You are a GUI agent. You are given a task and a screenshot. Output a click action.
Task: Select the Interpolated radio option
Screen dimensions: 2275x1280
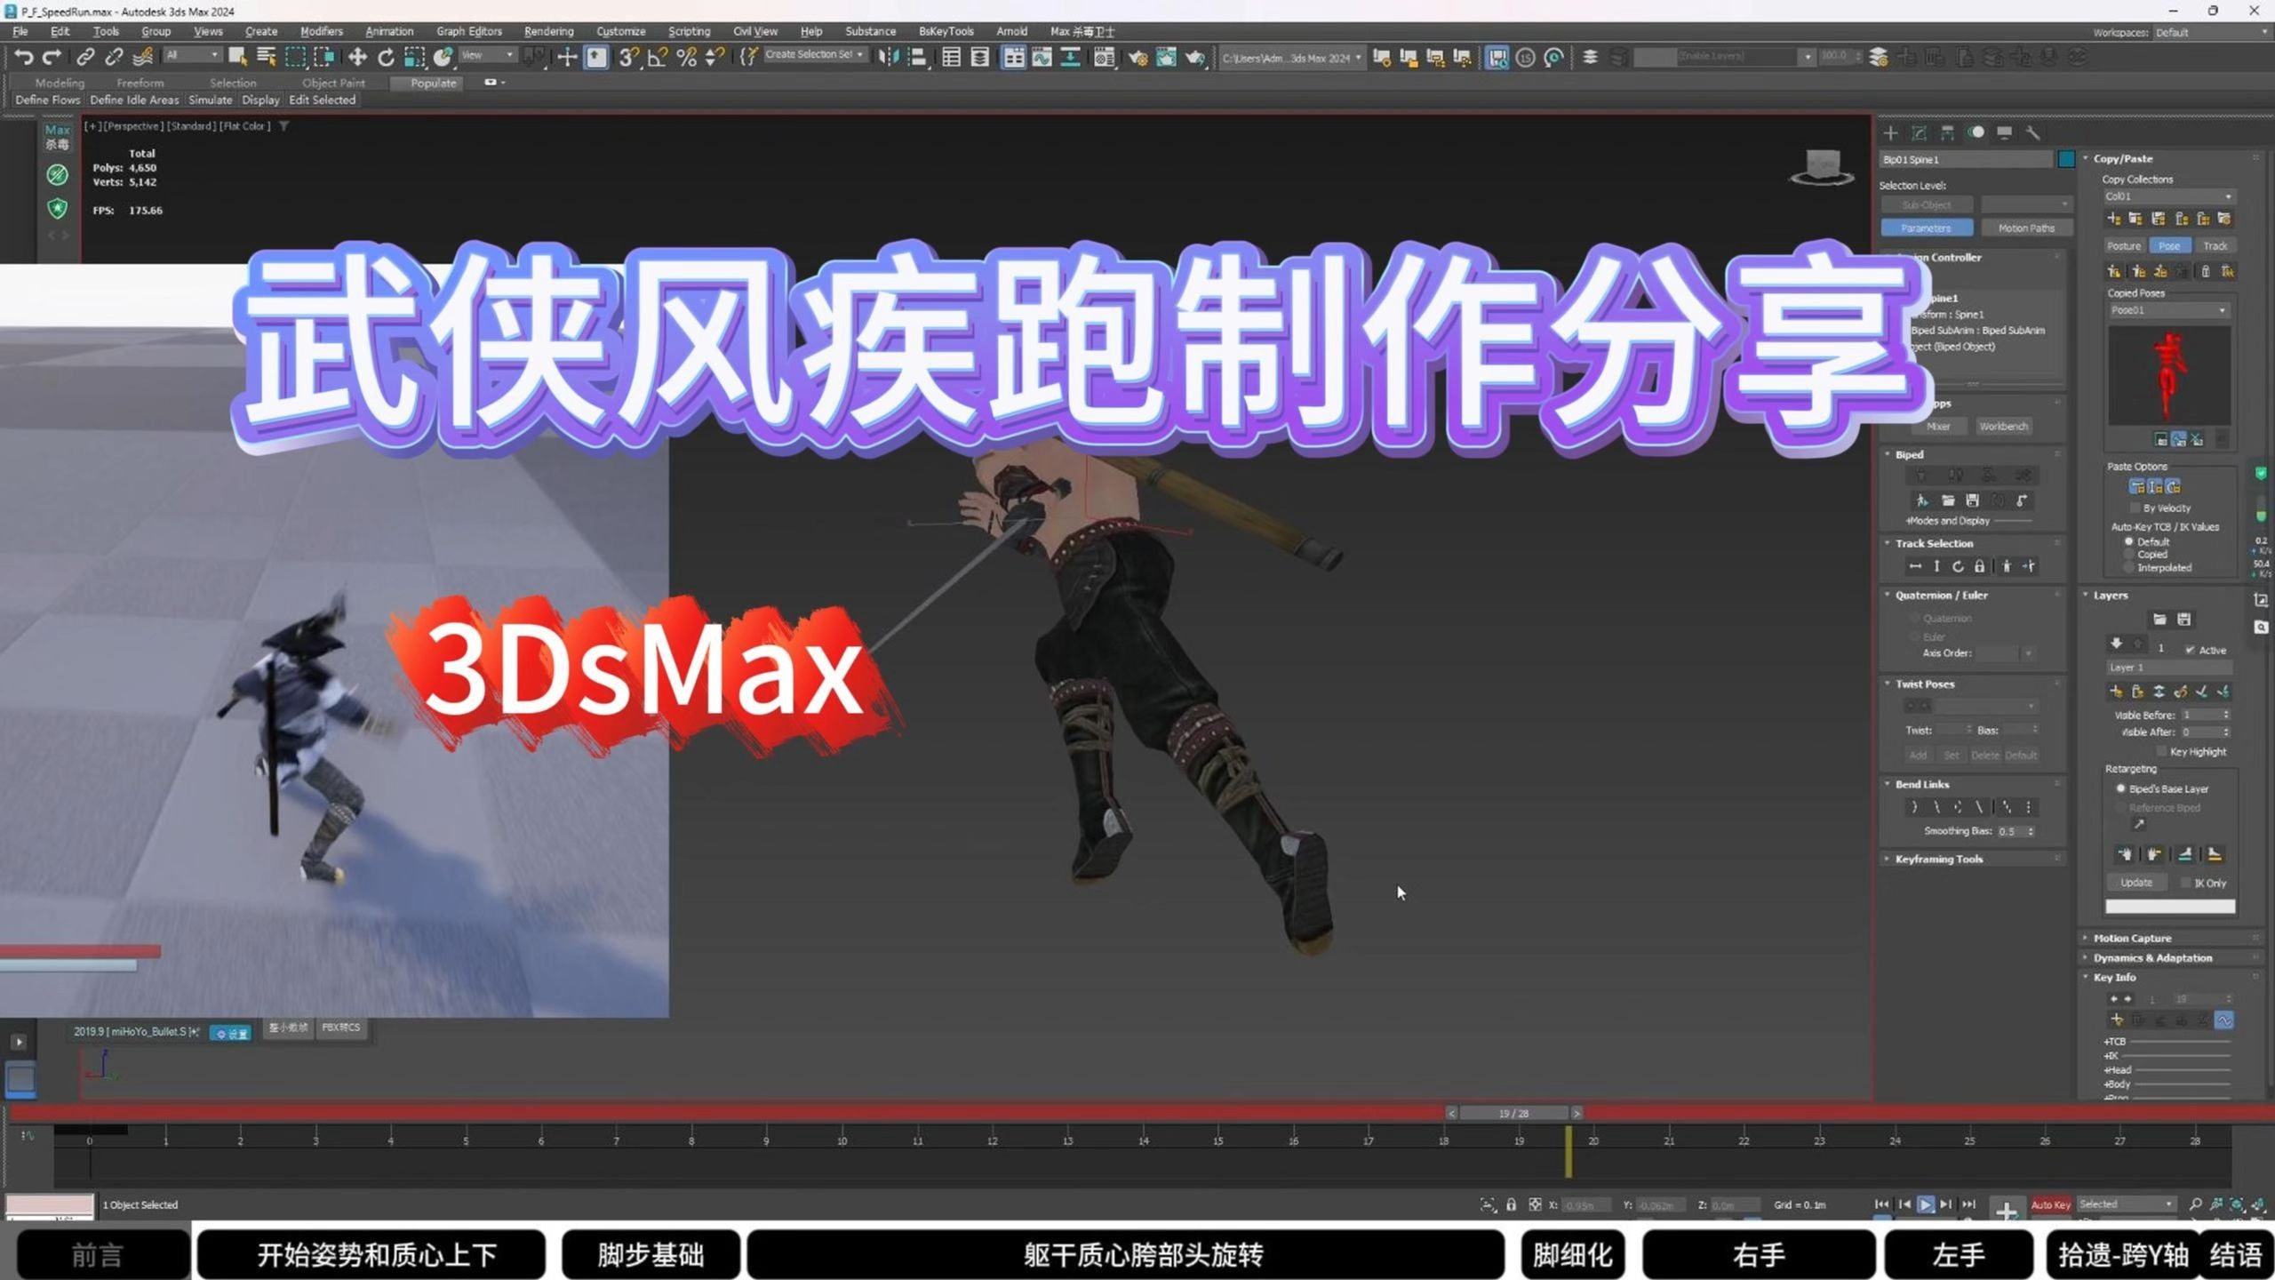coord(2129,567)
